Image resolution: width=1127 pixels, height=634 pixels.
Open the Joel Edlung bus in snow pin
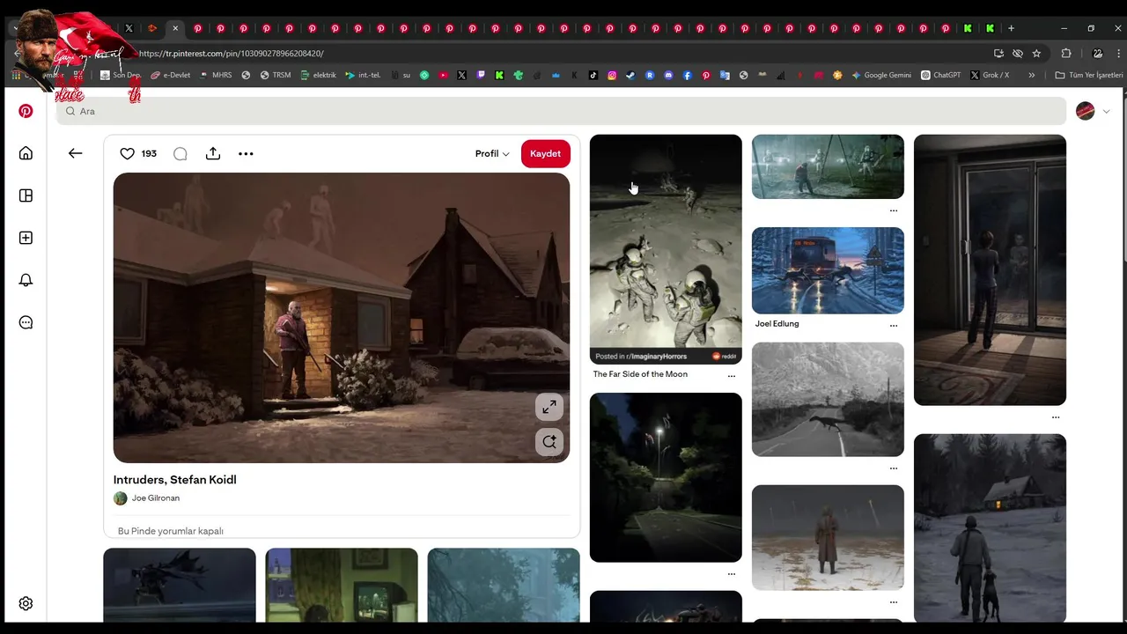[x=828, y=270]
